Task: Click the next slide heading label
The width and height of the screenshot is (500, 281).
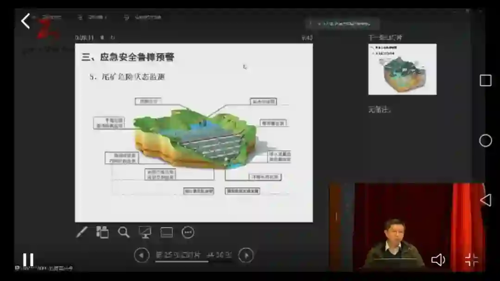Action: point(385,37)
